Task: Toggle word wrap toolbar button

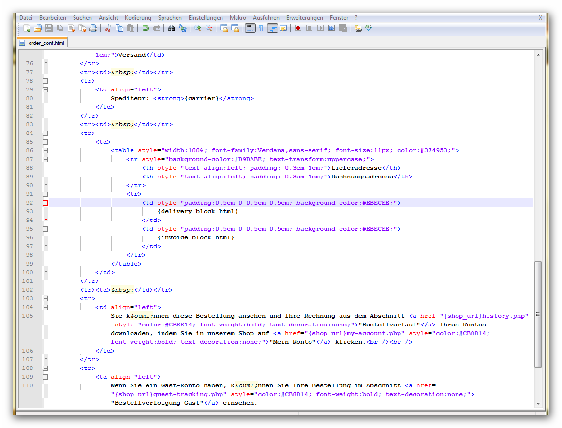Action: 250,29
